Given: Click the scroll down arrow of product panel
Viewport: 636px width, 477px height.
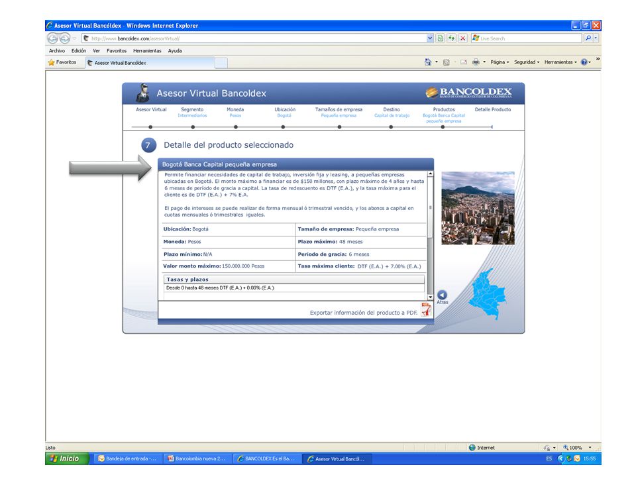Looking at the screenshot, I should pyautogui.click(x=431, y=297).
